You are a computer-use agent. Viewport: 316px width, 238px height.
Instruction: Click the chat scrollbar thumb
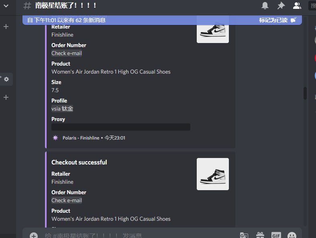click(305, 93)
